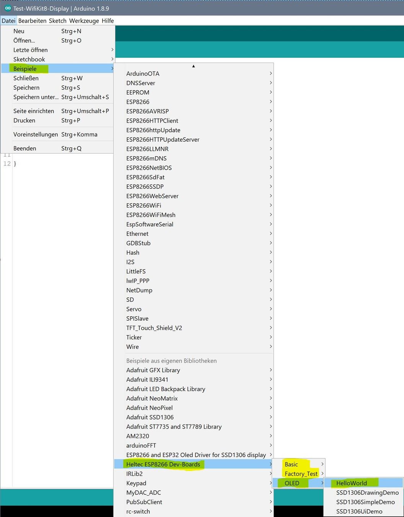Open the Wire examples entry
The image size is (404, 517).
194,347
